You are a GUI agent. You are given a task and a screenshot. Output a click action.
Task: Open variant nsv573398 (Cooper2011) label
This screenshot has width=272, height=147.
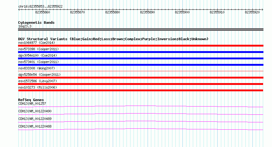pos(39,49)
